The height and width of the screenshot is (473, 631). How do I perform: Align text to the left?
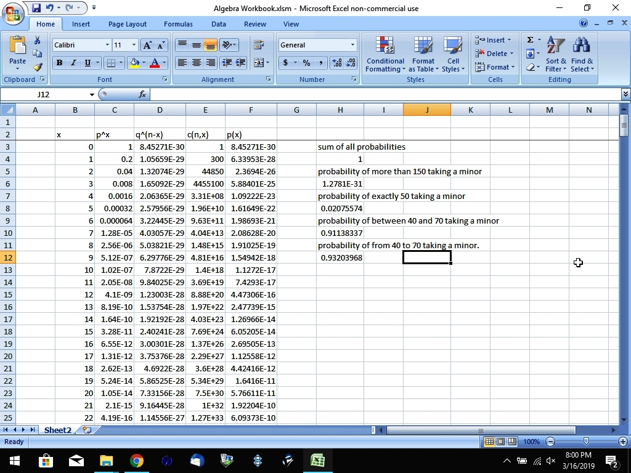182,62
